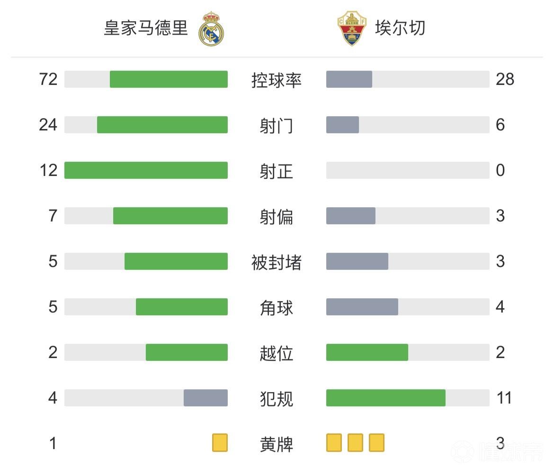
Task: Select the 射门 stat label
Action: [277, 126]
